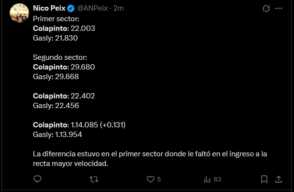The height and width of the screenshot is (192, 294).
Task: Open the Grok explain-post icon
Action: pyautogui.click(x=266, y=8)
